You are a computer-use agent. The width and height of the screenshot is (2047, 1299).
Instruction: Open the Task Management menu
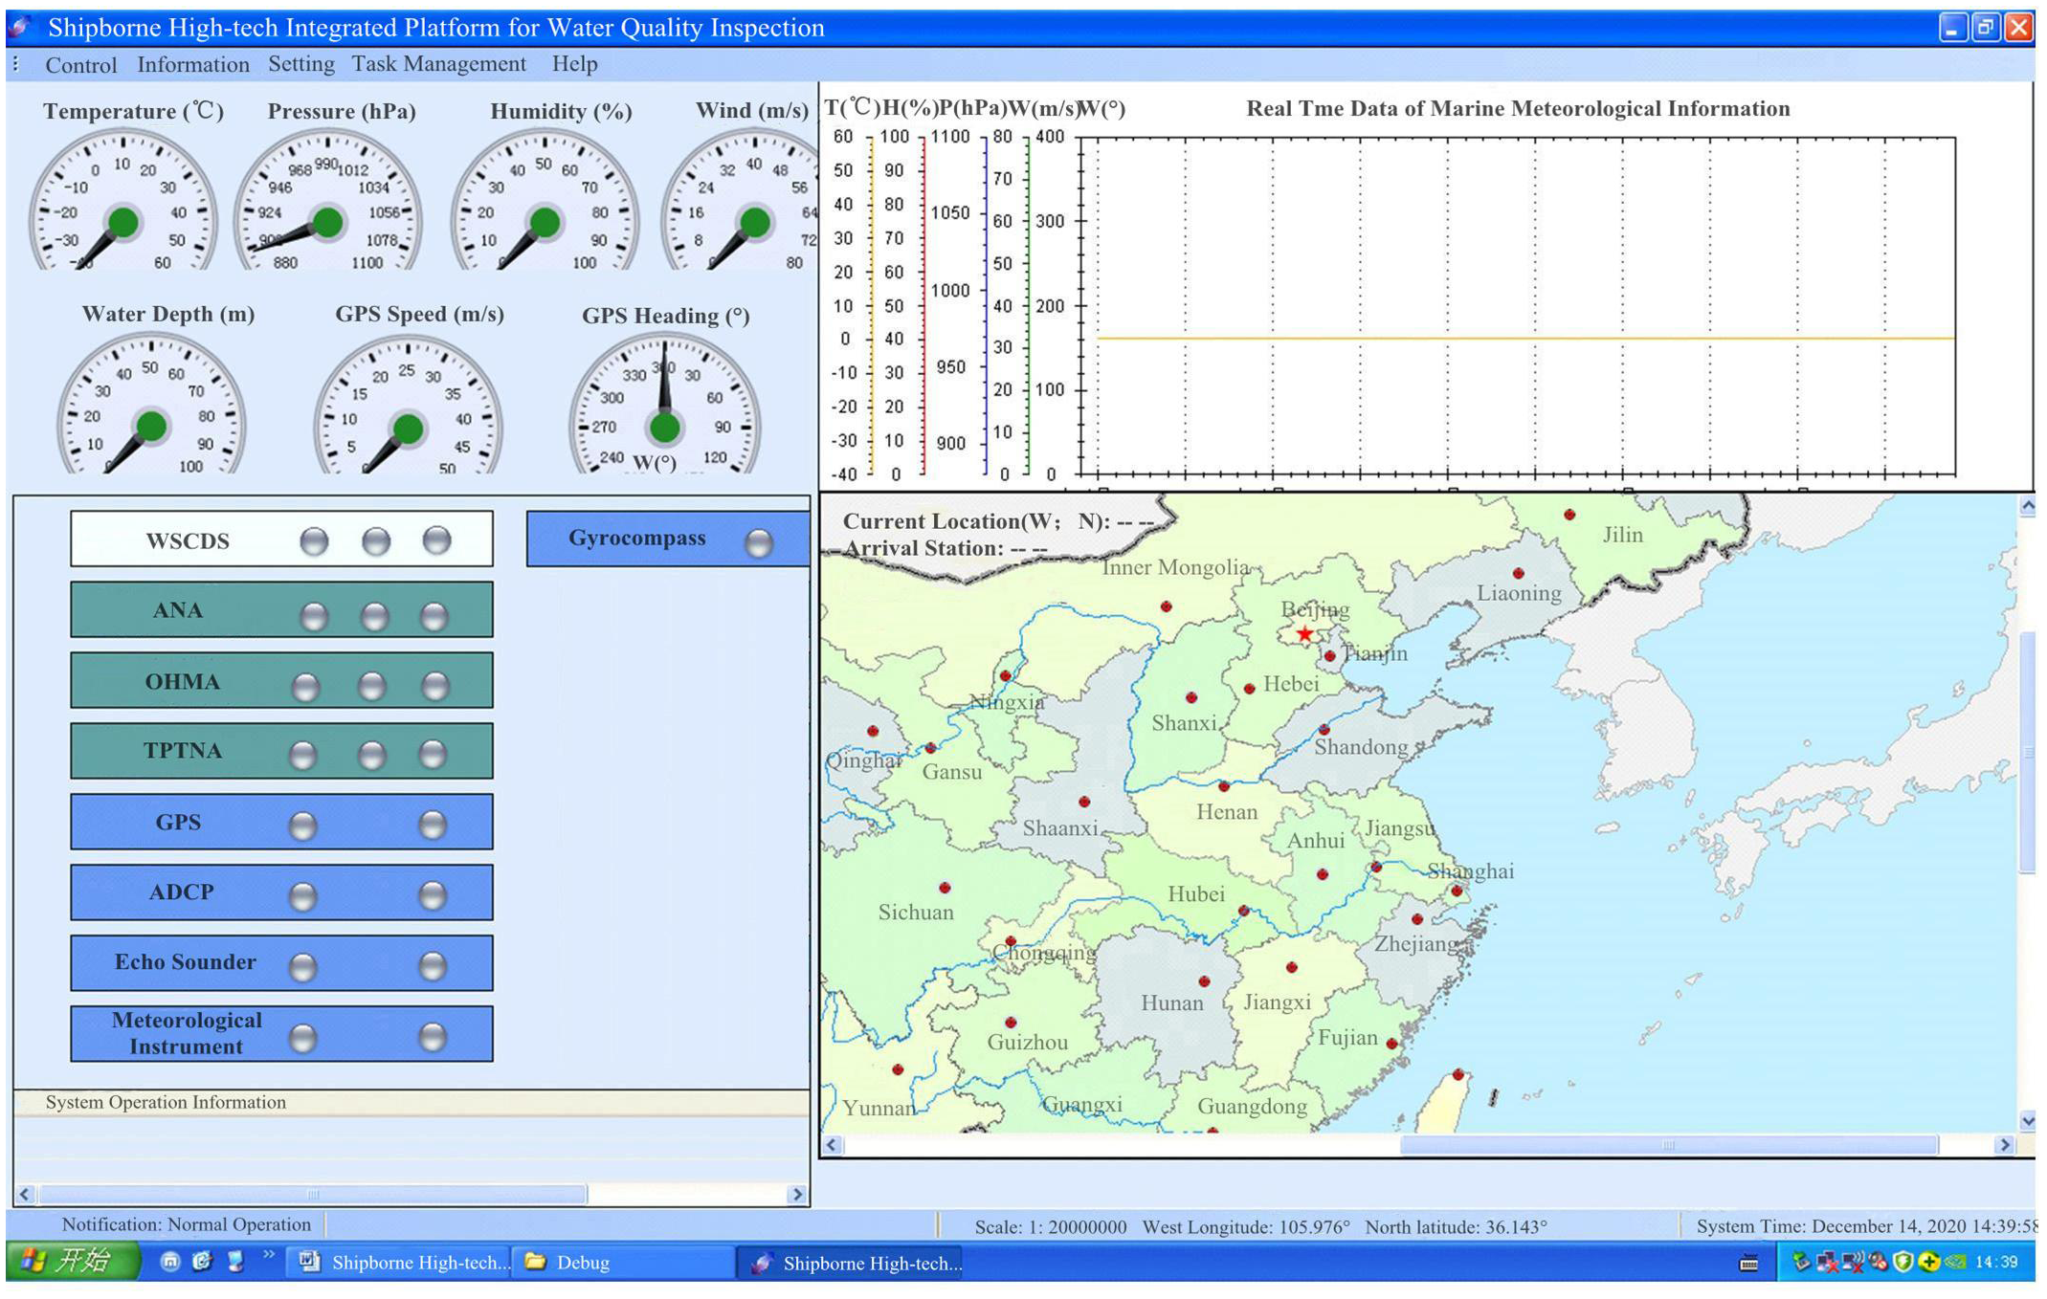click(x=438, y=64)
